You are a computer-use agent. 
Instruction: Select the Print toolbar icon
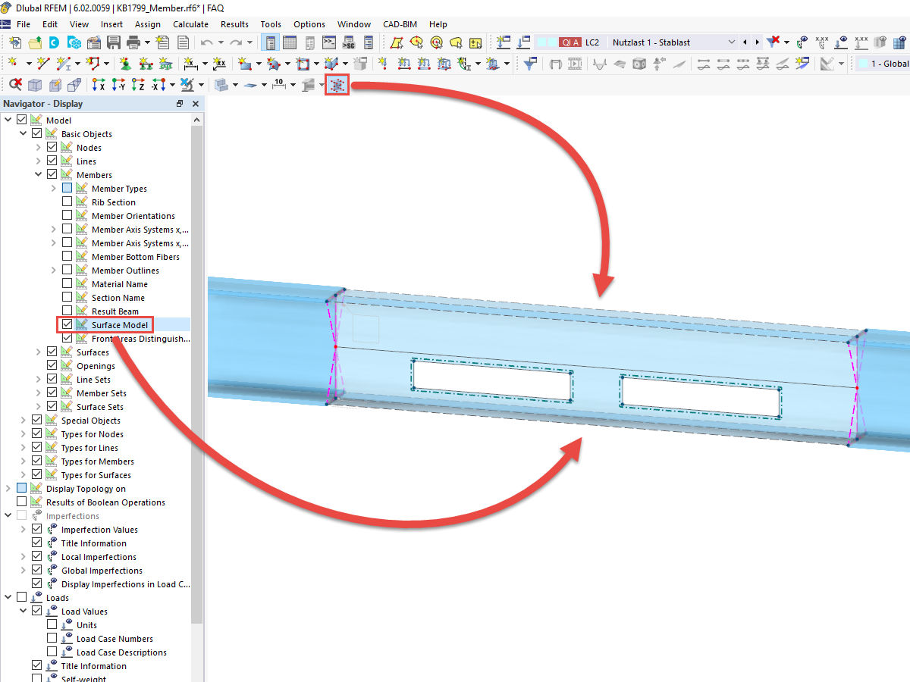(133, 43)
